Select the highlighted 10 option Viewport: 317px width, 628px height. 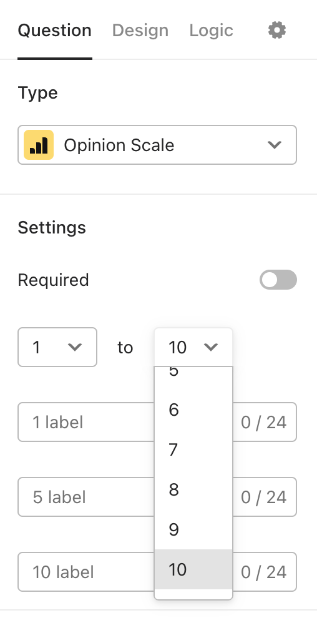[x=193, y=569]
